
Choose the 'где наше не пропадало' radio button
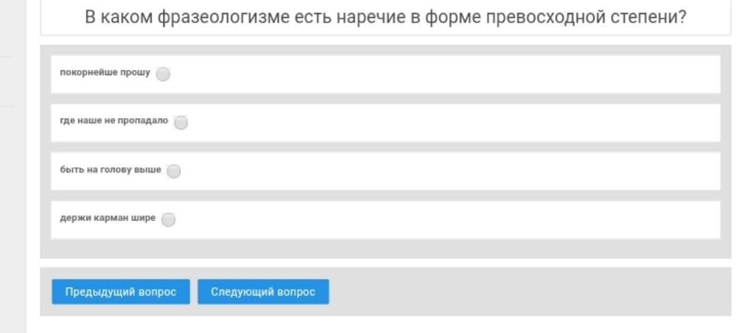(180, 123)
